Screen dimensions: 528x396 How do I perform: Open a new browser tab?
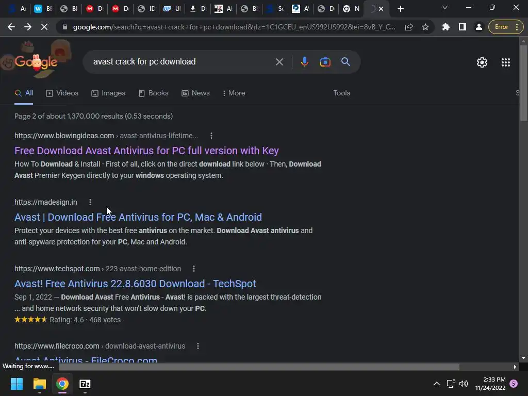click(400, 9)
